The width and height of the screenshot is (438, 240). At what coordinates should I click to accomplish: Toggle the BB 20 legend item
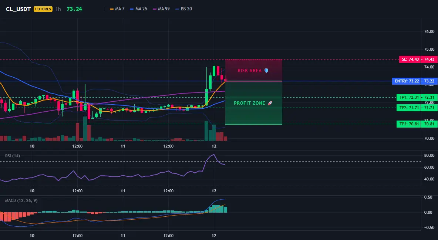[183, 9]
